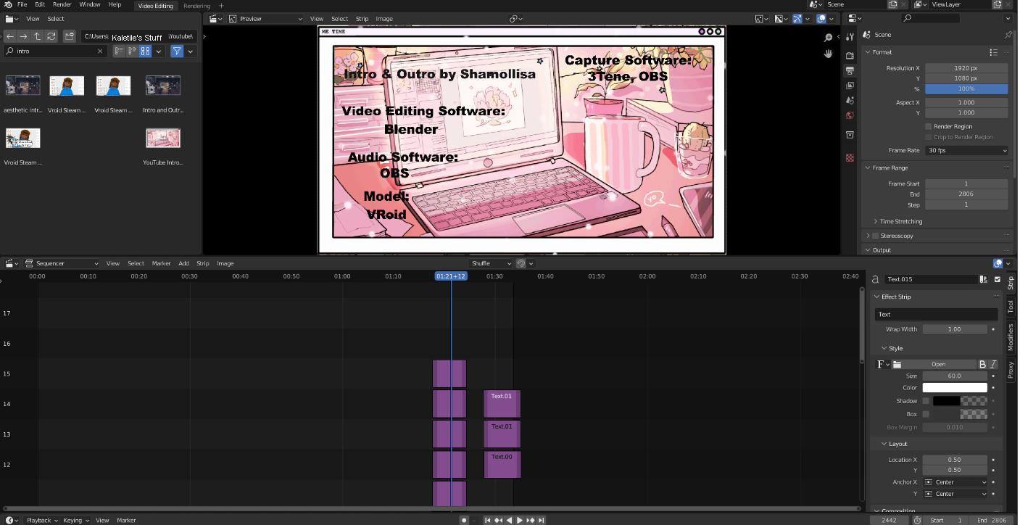Toggle bold text style
This screenshot has height=525, width=1020.
coord(983,364)
